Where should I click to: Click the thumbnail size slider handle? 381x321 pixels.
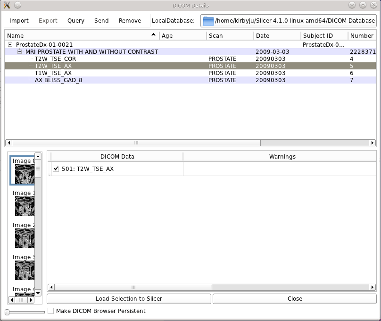[x=7, y=312]
